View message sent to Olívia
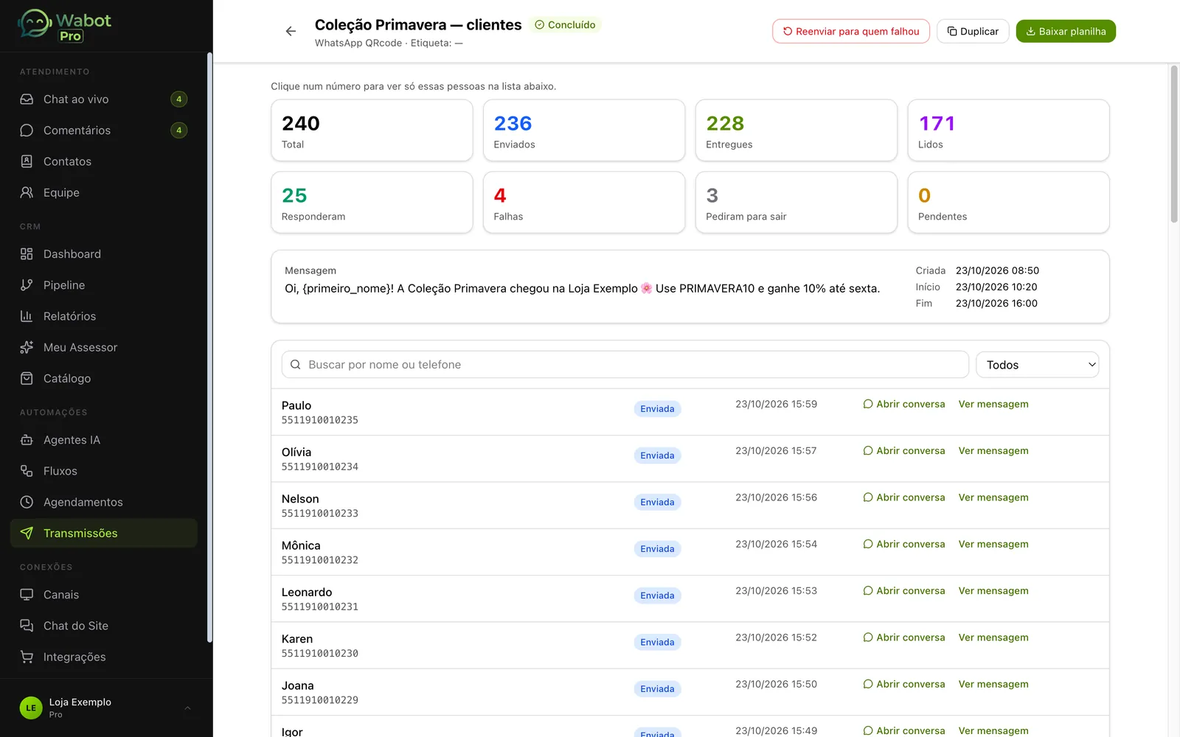The image size is (1180, 737). [x=993, y=451]
